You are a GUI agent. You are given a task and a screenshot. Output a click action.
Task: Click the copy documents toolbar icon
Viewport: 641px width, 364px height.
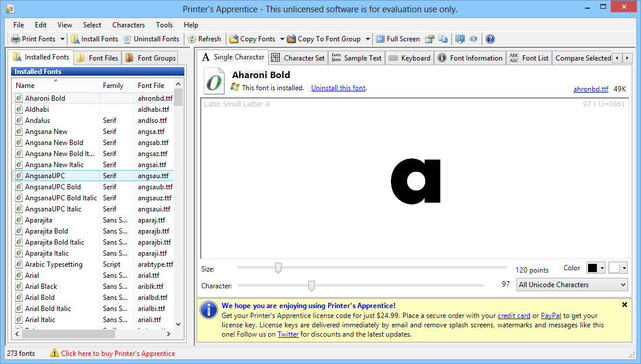(443, 39)
